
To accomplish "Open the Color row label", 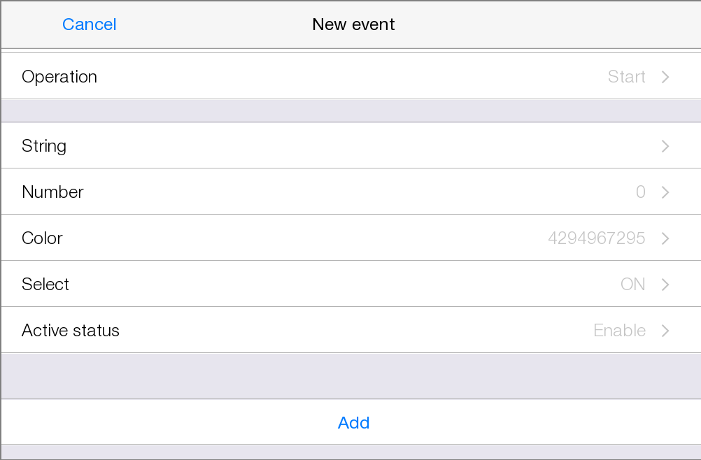I will [x=42, y=238].
